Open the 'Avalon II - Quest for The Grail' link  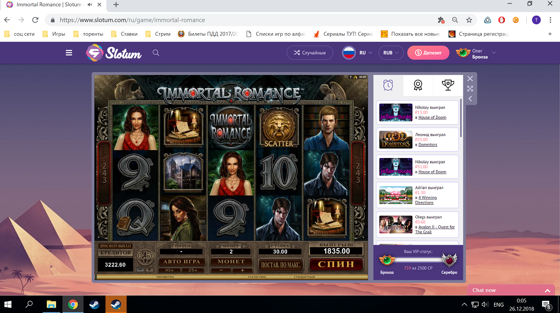[x=435, y=229]
